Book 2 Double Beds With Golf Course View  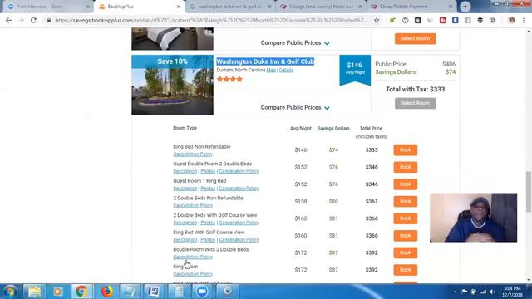[x=406, y=218]
